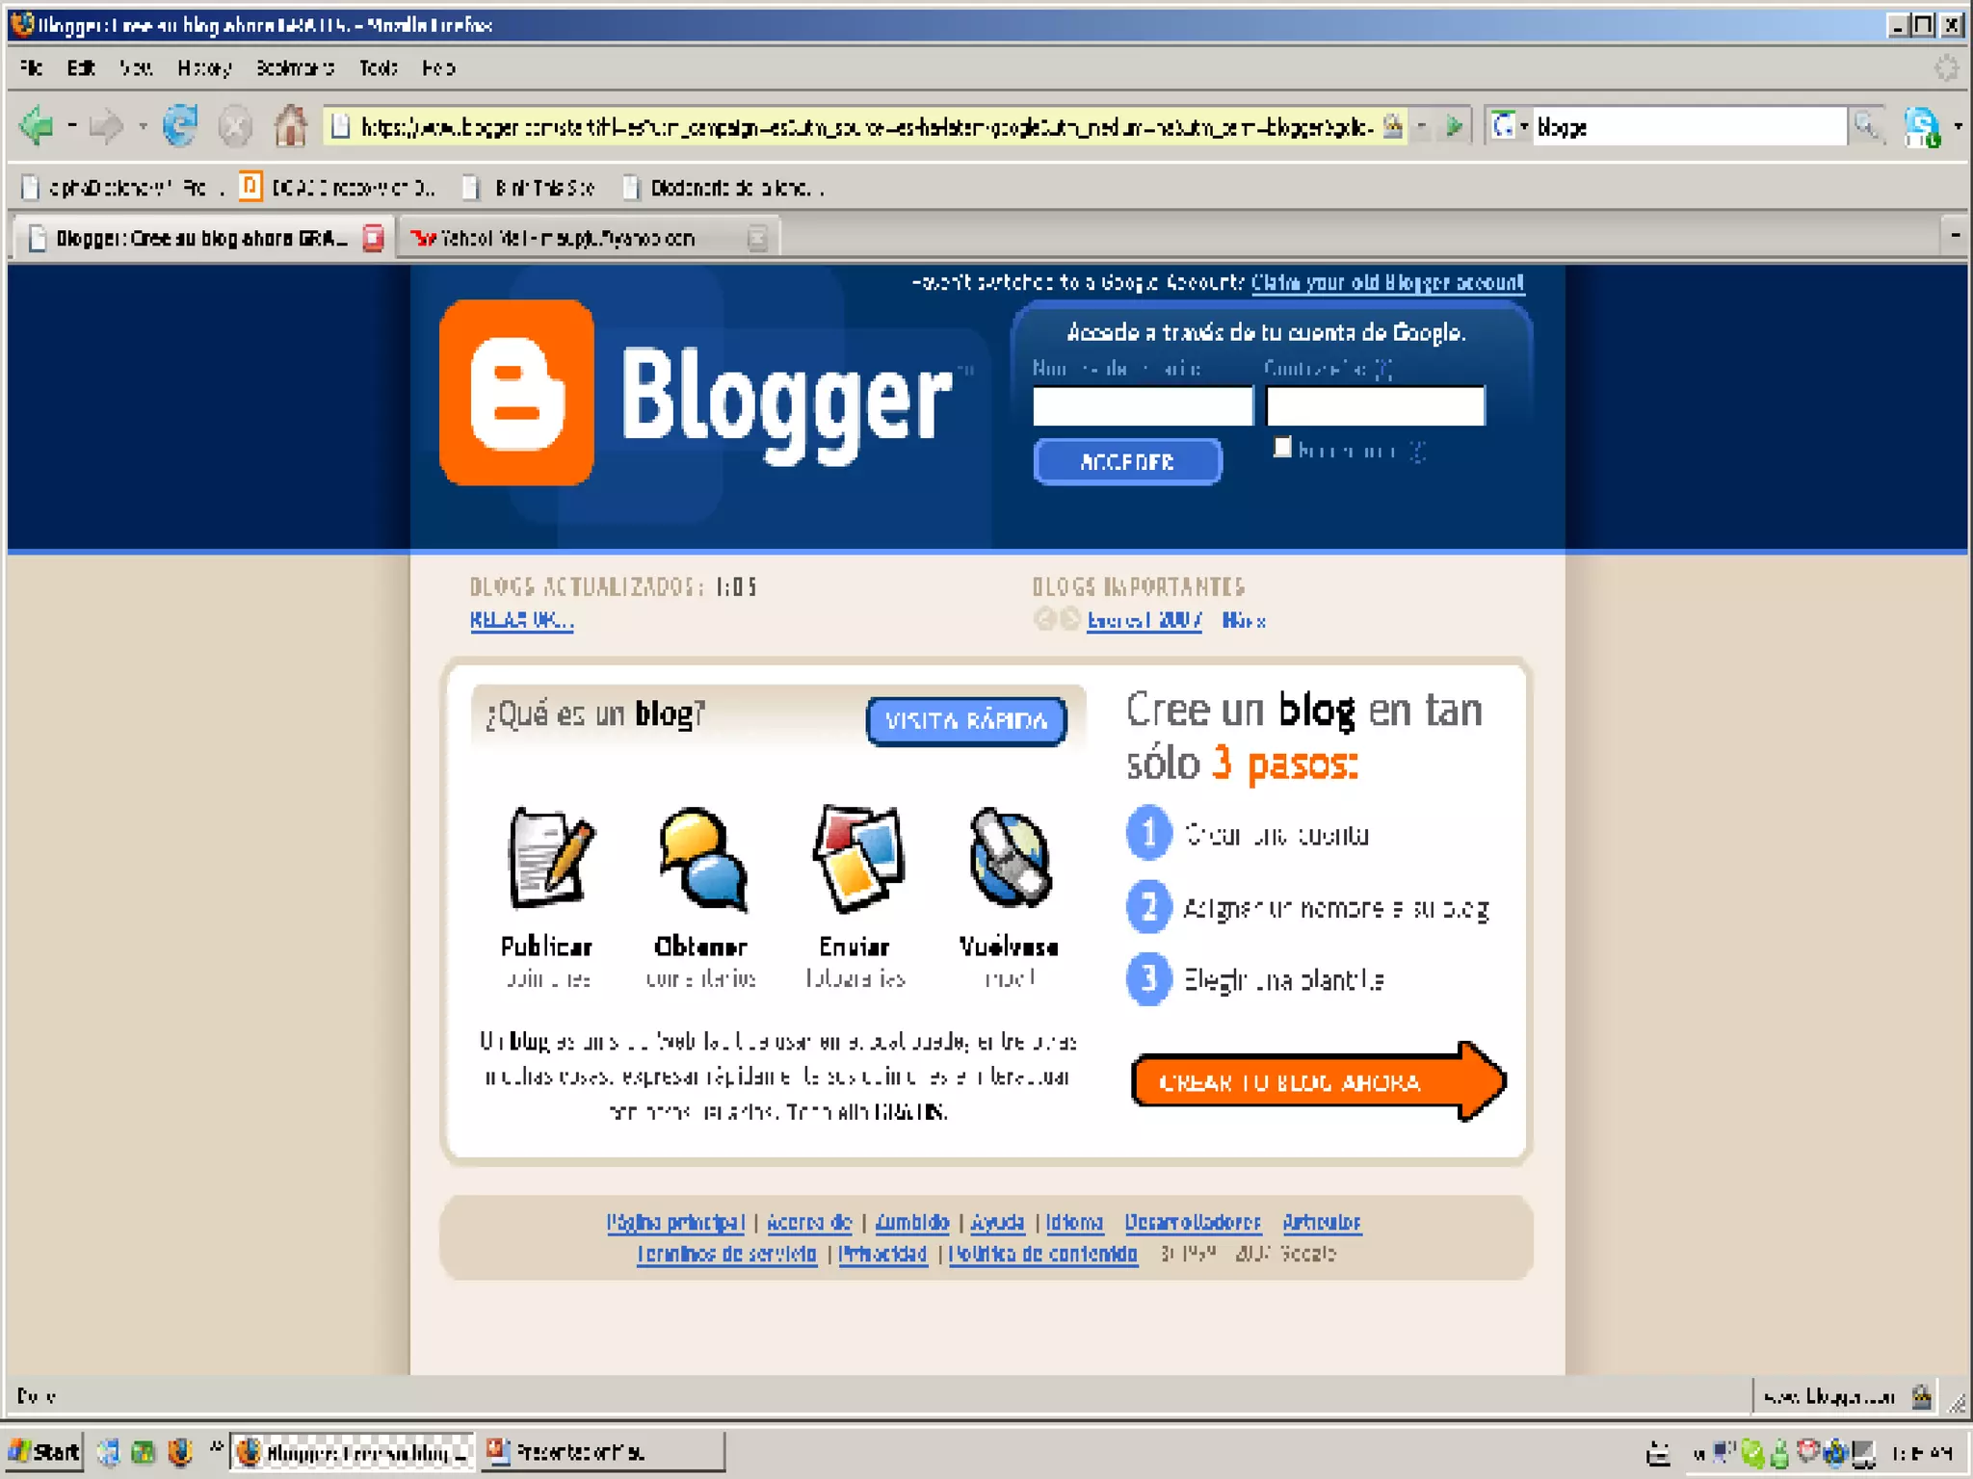Click the green Go arrow button

(1455, 126)
